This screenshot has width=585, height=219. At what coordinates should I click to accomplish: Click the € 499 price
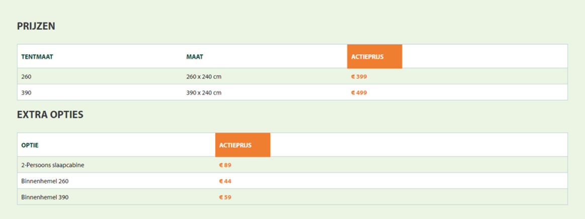click(359, 93)
